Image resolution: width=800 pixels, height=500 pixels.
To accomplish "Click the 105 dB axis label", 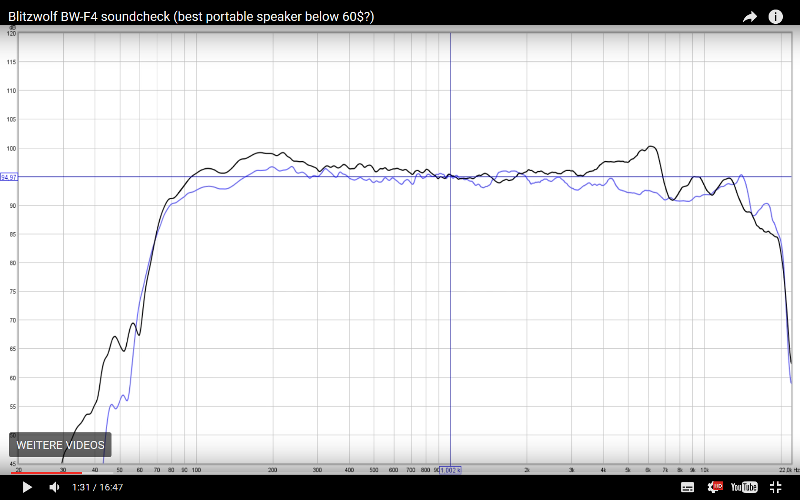I will pyautogui.click(x=11, y=119).
